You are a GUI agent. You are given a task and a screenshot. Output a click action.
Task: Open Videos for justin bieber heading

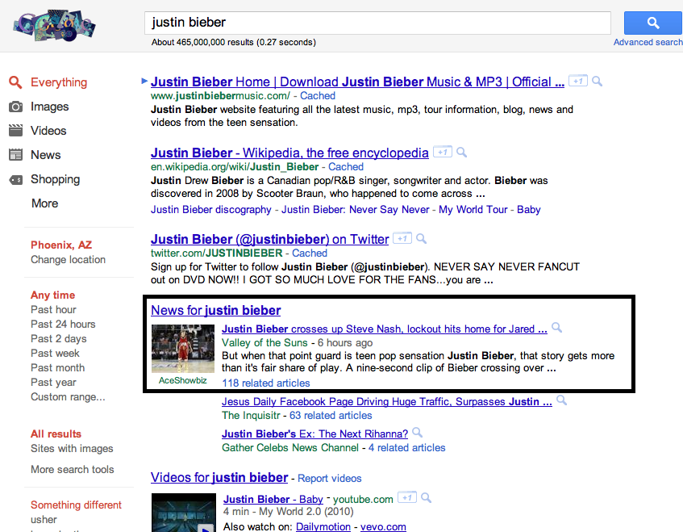point(219,477)
